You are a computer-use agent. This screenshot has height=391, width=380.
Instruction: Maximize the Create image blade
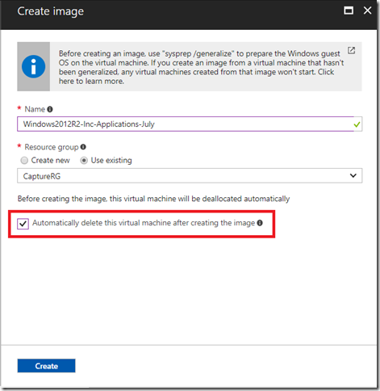click(349, 11)
